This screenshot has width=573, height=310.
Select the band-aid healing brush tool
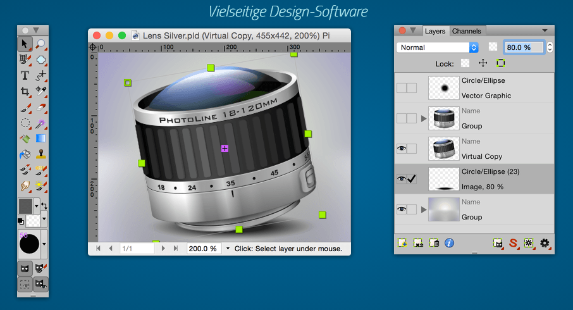point(40,170)
